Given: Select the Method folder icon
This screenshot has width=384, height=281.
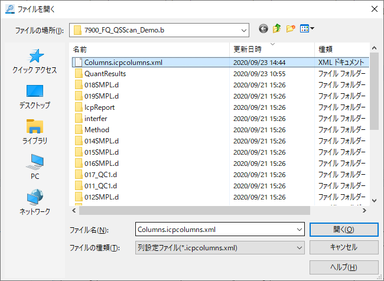Looking at the screenshot, I should coord(79,130).
